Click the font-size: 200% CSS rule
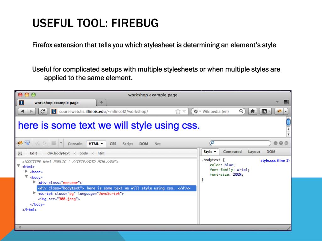 [x=226, y=174]
